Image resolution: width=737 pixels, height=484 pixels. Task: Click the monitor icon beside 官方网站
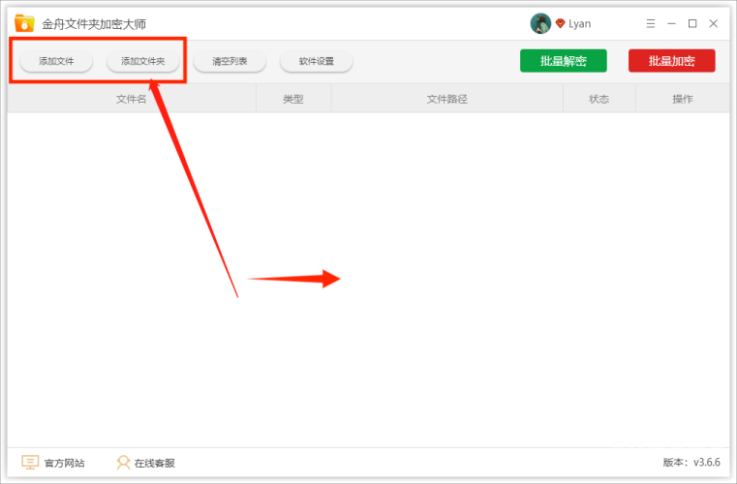click(x=30, y=463)
